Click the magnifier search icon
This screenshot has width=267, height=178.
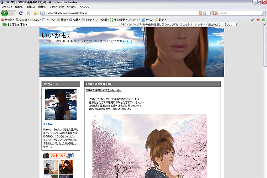pyautogui.click(x=263, y=13)
